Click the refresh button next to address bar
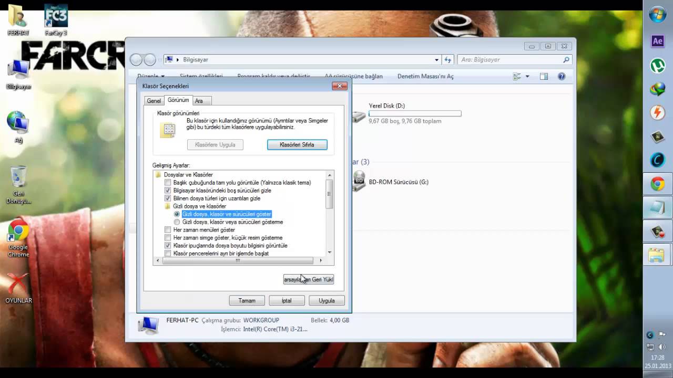 (x=447, y=60)
